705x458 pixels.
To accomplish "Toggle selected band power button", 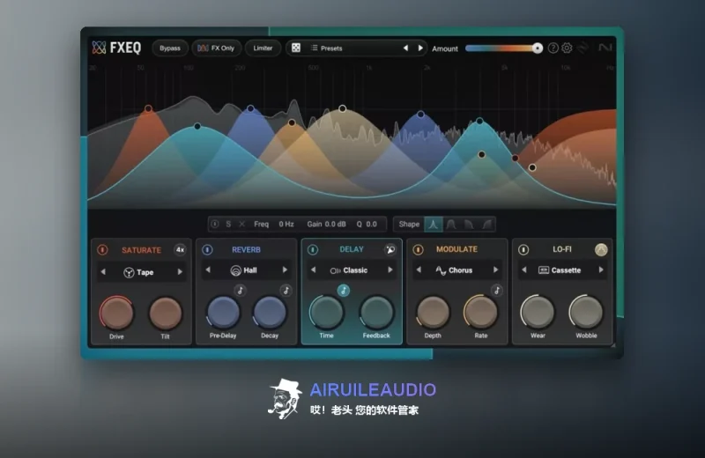I will pyautogui.click(x=215, y=224).
